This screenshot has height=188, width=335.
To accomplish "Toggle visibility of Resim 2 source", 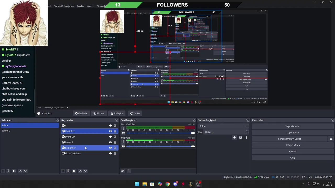I will coord(110,142).
